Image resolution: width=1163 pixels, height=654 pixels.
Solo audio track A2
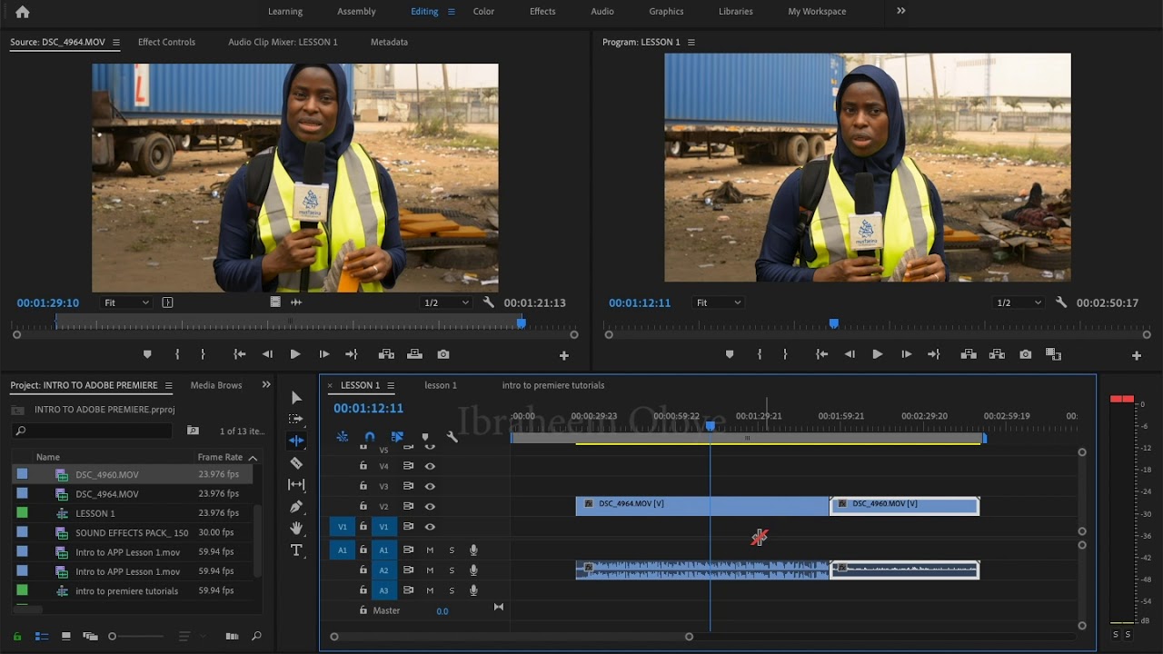tap(452, 570)
